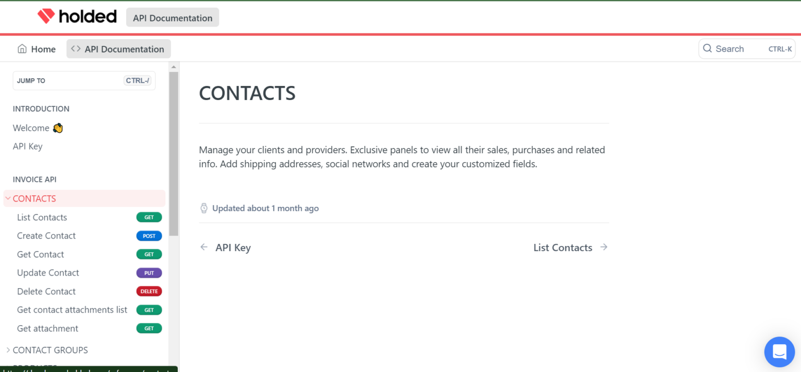Open the JUMP TO quick navigation
Viewport: 801px width, 372px height.
[84, 81]
